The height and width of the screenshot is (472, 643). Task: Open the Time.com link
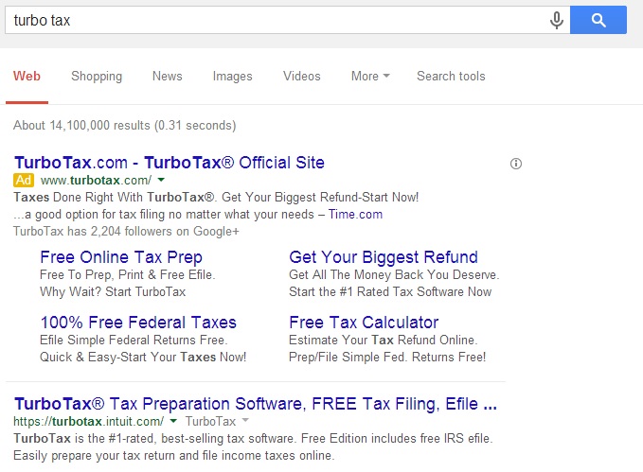click(x=355, y=215)
